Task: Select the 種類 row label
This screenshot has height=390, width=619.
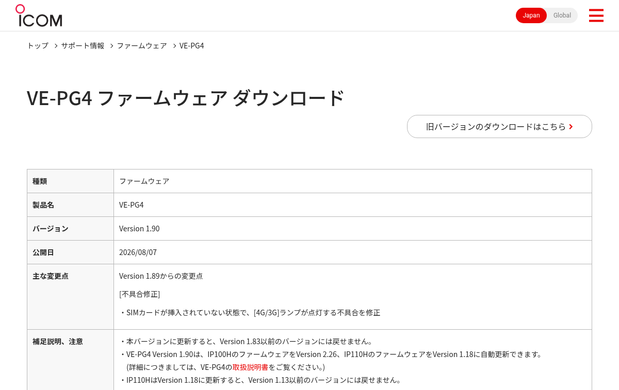Action: [70, 181]
